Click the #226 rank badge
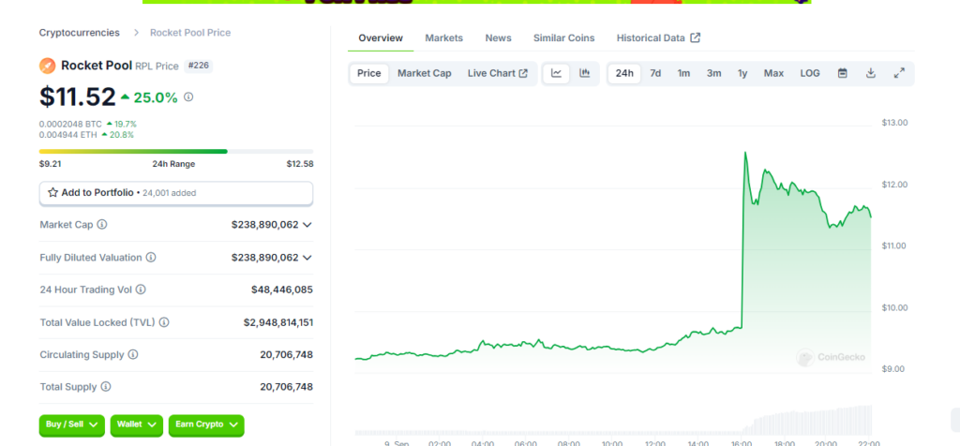Viewport: 960px width, 446px height. pyautogui.click(x=199, y=66)
